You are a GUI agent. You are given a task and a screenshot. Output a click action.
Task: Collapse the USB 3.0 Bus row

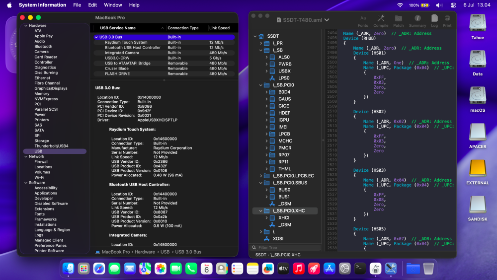[x=96, y=37]
